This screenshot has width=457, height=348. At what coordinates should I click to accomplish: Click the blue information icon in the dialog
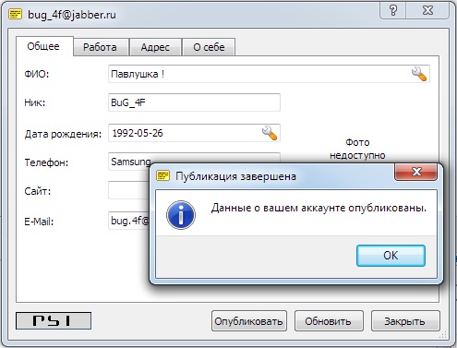click(x=181, y=215)
